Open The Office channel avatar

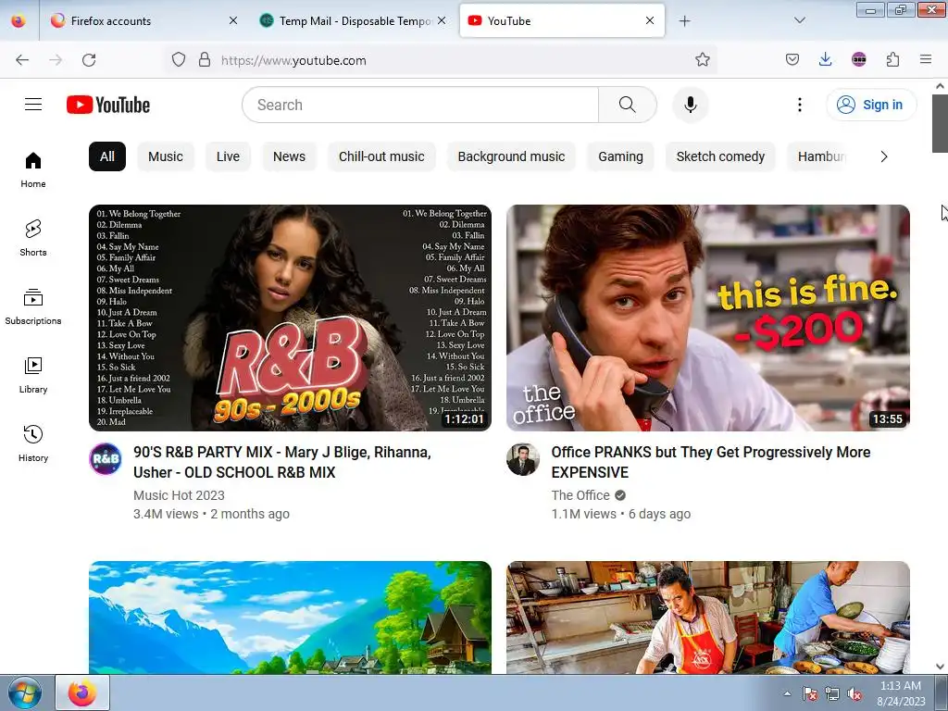click(523, 459)
